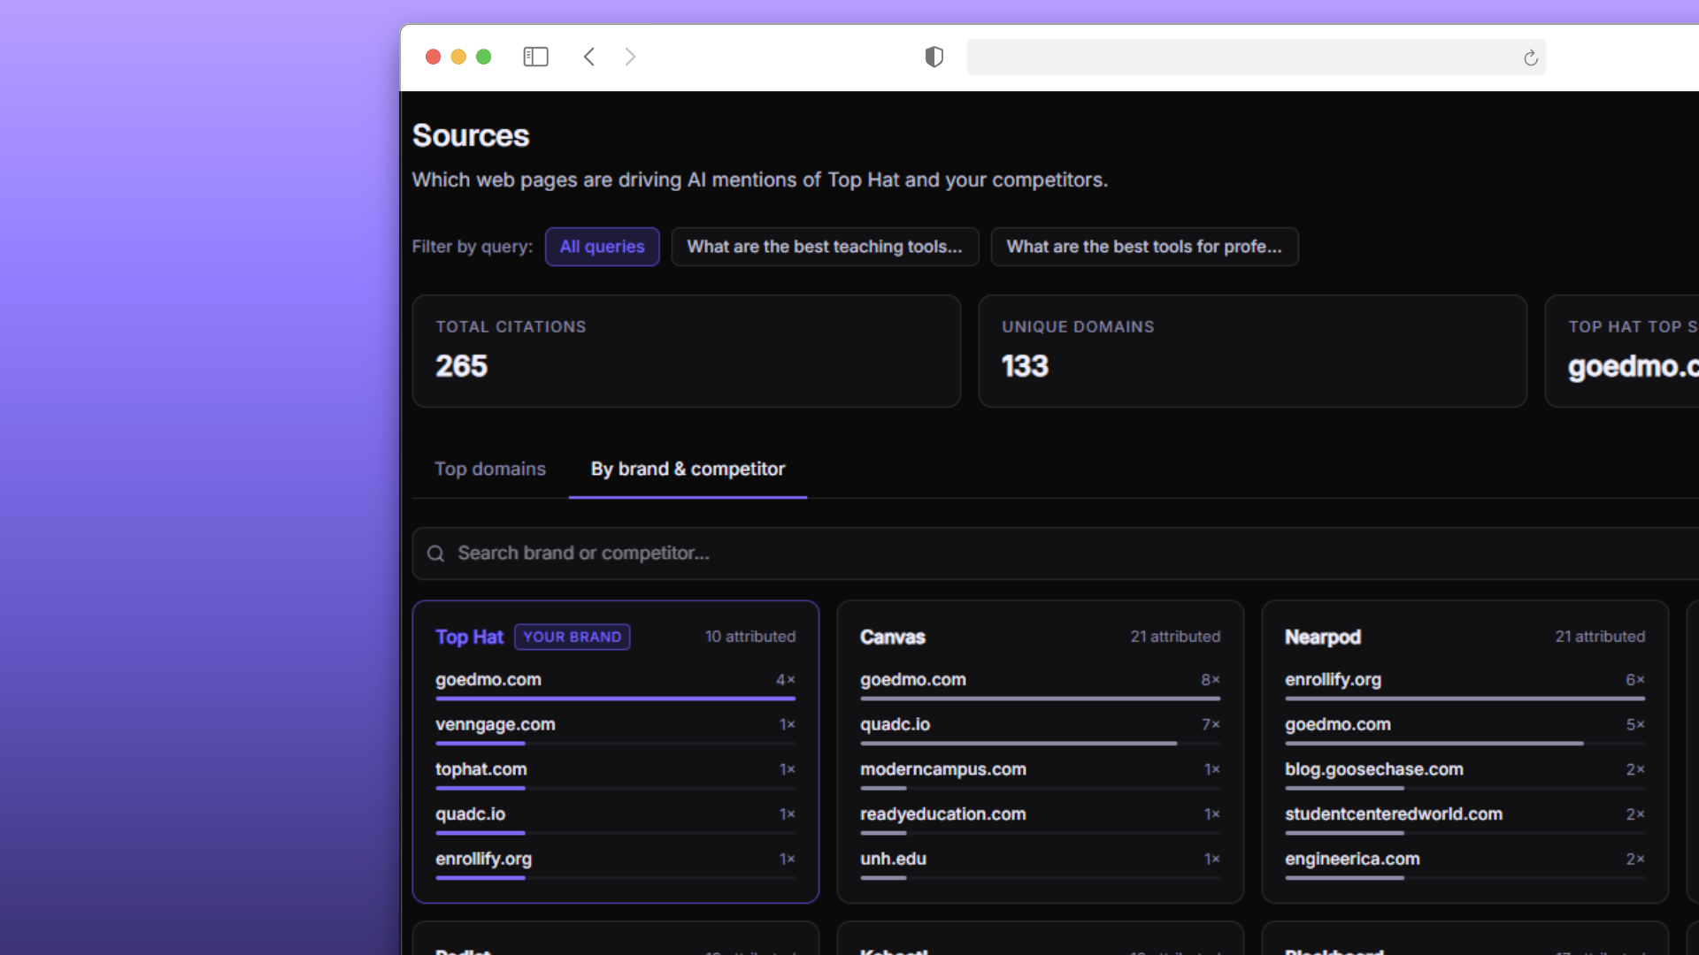Filter by best tools for profe... query
Image resolution: width=1699 pixels, height=955 pixels.
(x=1143, y=247)
